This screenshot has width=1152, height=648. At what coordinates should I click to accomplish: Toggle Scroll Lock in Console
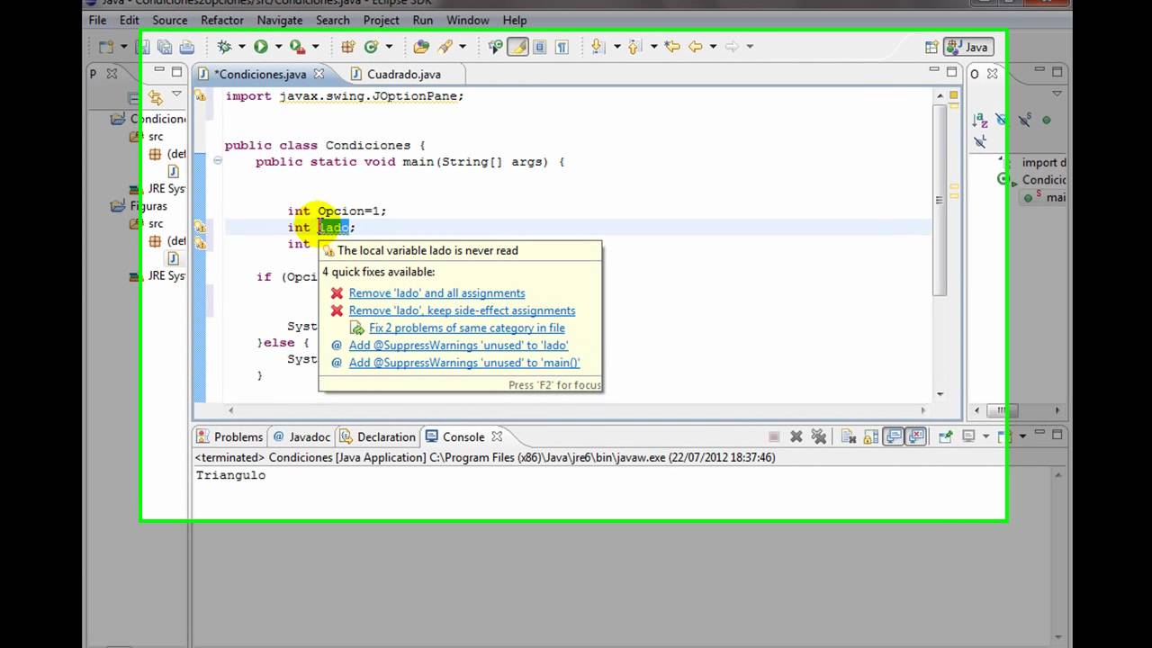pos(871,436)
